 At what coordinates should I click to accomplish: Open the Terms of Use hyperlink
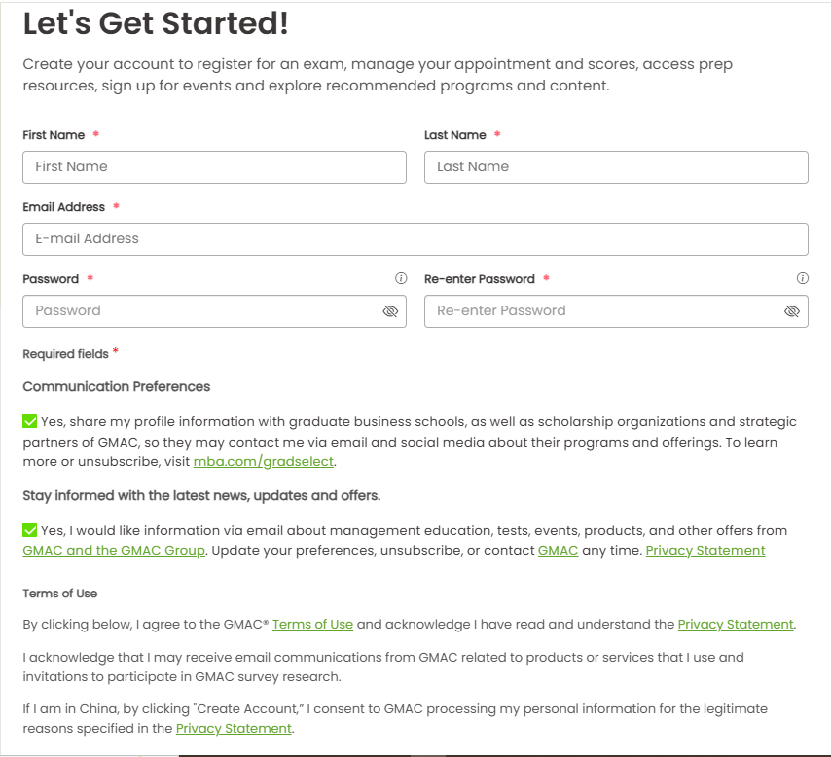click(x=312, y=625)
